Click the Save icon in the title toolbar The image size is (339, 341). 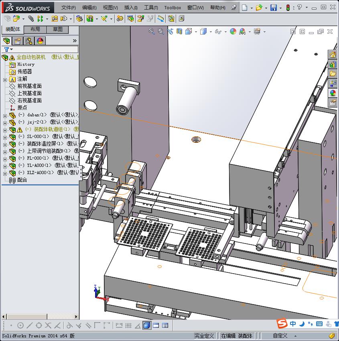273,8
